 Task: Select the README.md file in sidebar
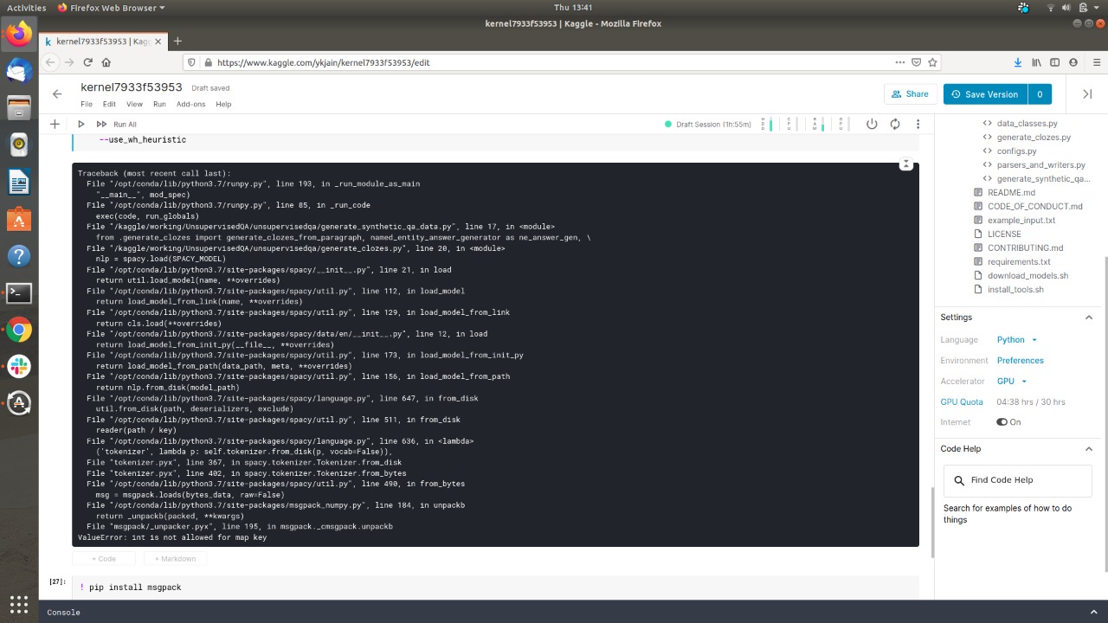(1011, 192)
